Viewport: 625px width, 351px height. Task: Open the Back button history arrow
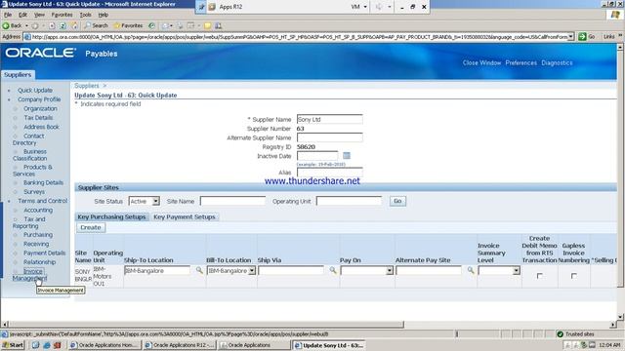26,25
